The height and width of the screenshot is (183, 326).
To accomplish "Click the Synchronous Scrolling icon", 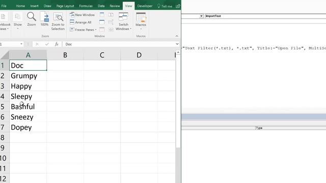I will [111, 22].
